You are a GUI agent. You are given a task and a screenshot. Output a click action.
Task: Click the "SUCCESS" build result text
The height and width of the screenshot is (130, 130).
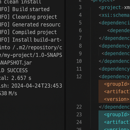[x=18, y=71]
